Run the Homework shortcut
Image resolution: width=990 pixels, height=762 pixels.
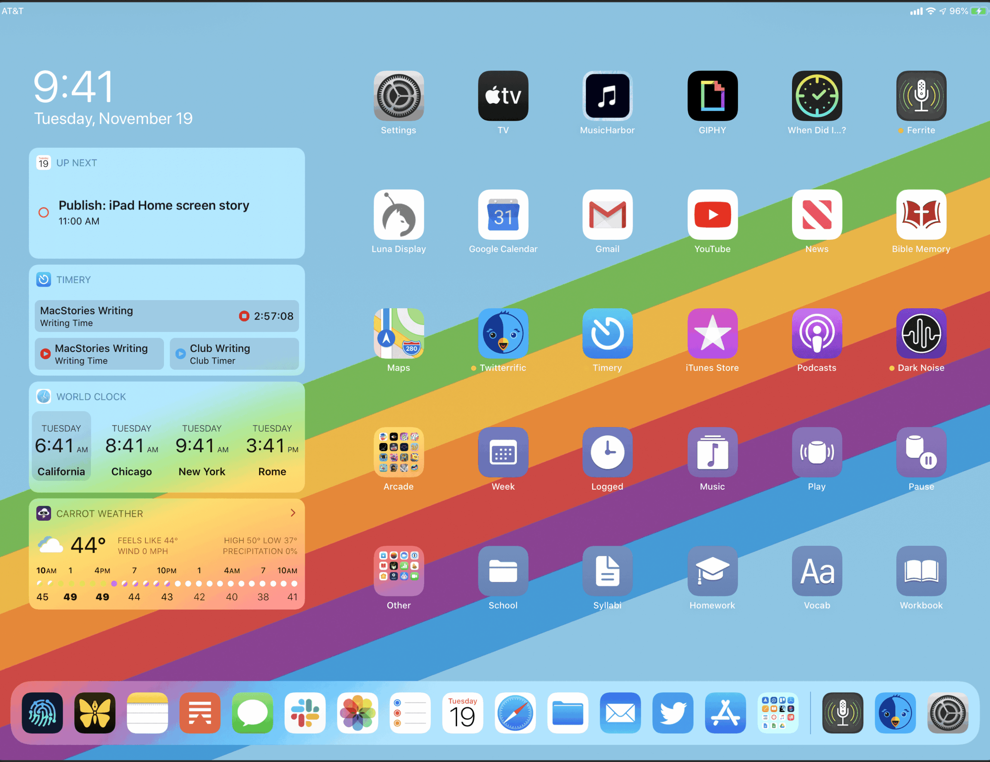pyautogui.click(x=712, y=571)
